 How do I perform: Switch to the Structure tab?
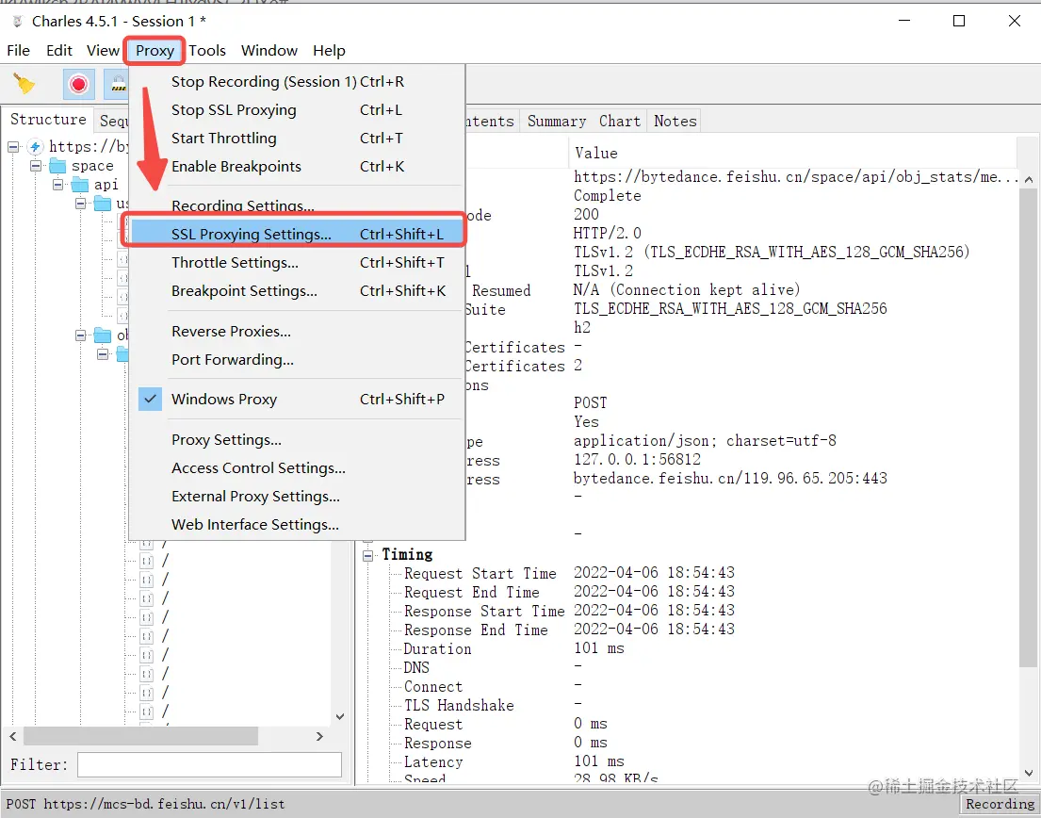[48, 120]
